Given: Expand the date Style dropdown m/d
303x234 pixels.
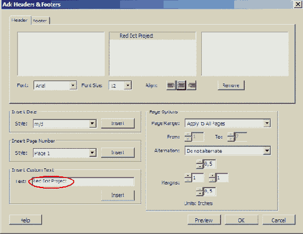Looking at the screenshot, I should click(65, 123).
